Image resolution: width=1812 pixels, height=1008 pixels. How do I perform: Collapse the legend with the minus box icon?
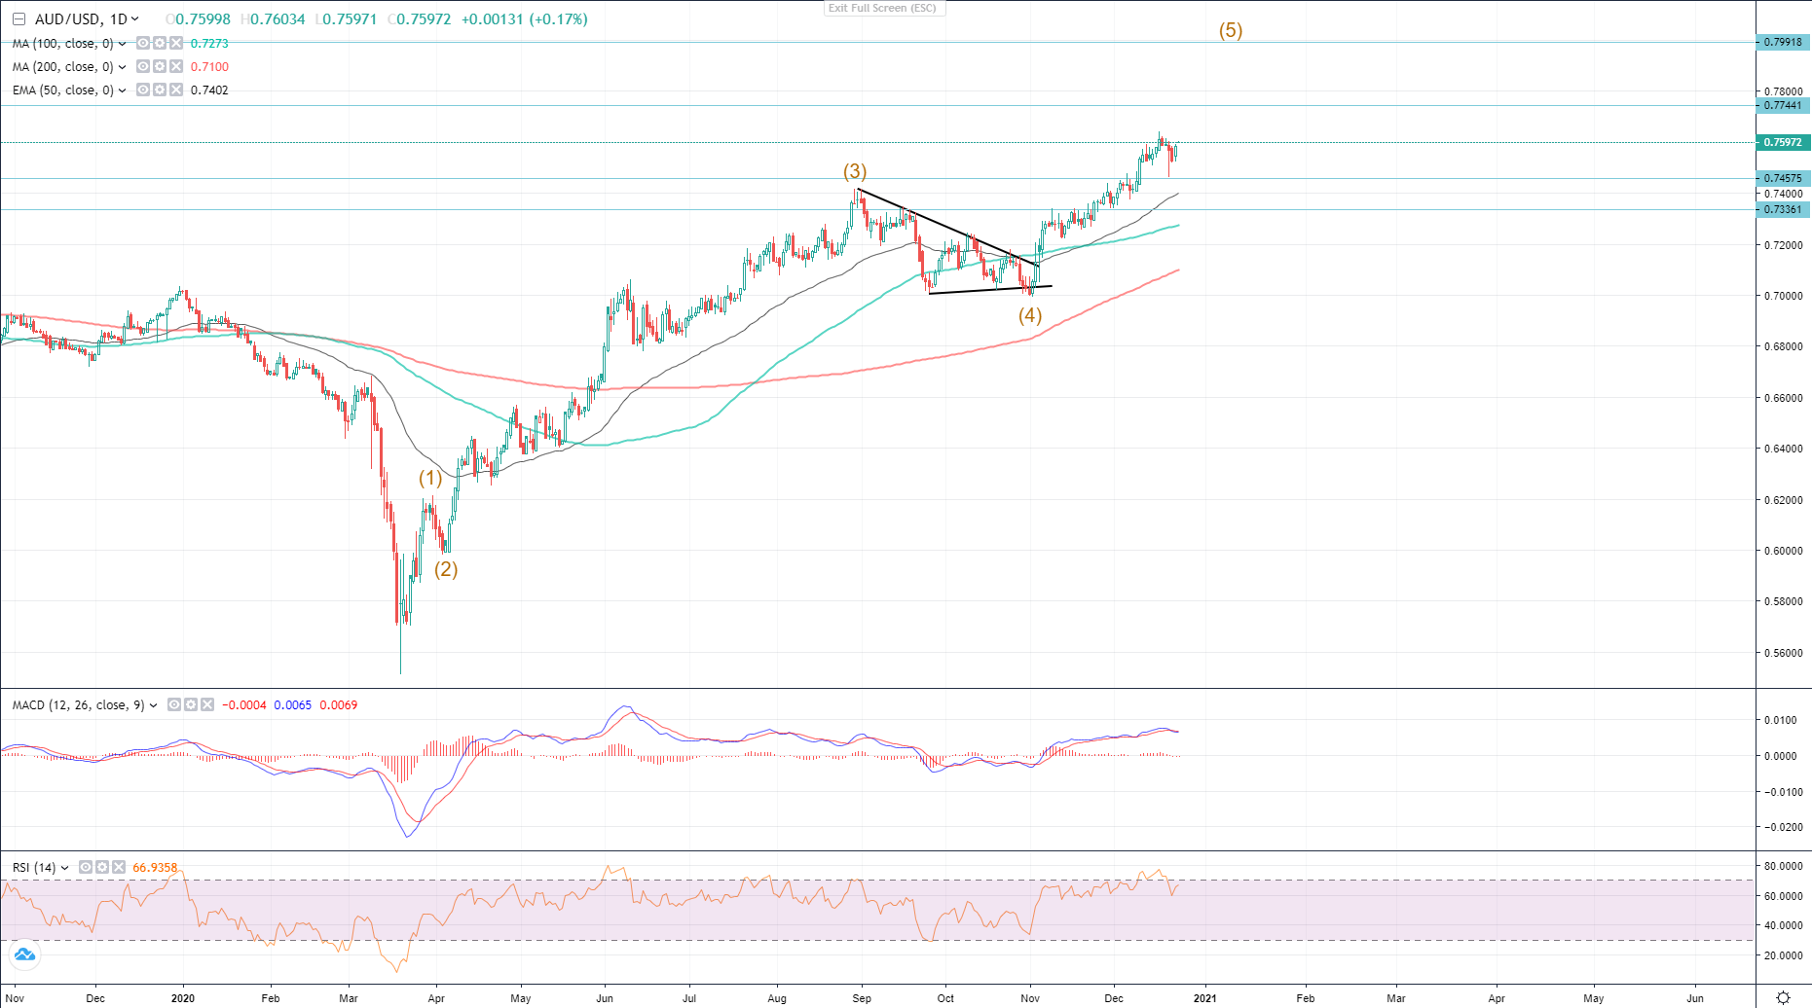[x=18, y=19]
